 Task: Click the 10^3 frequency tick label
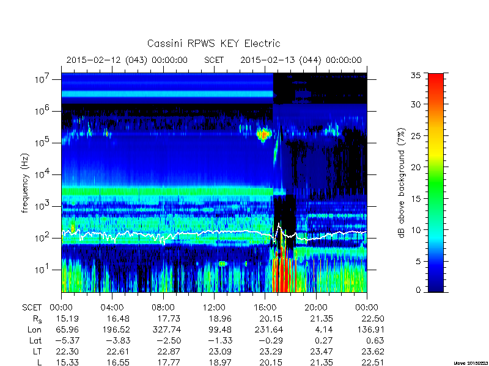point(42,206)
